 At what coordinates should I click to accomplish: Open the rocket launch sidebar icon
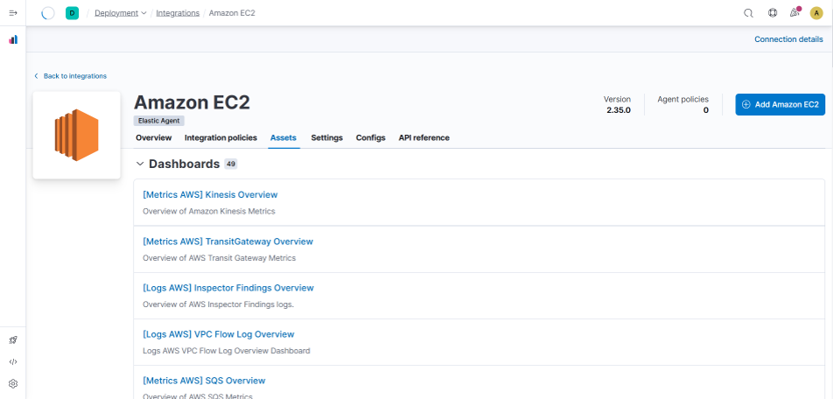(x=13, y=339)
